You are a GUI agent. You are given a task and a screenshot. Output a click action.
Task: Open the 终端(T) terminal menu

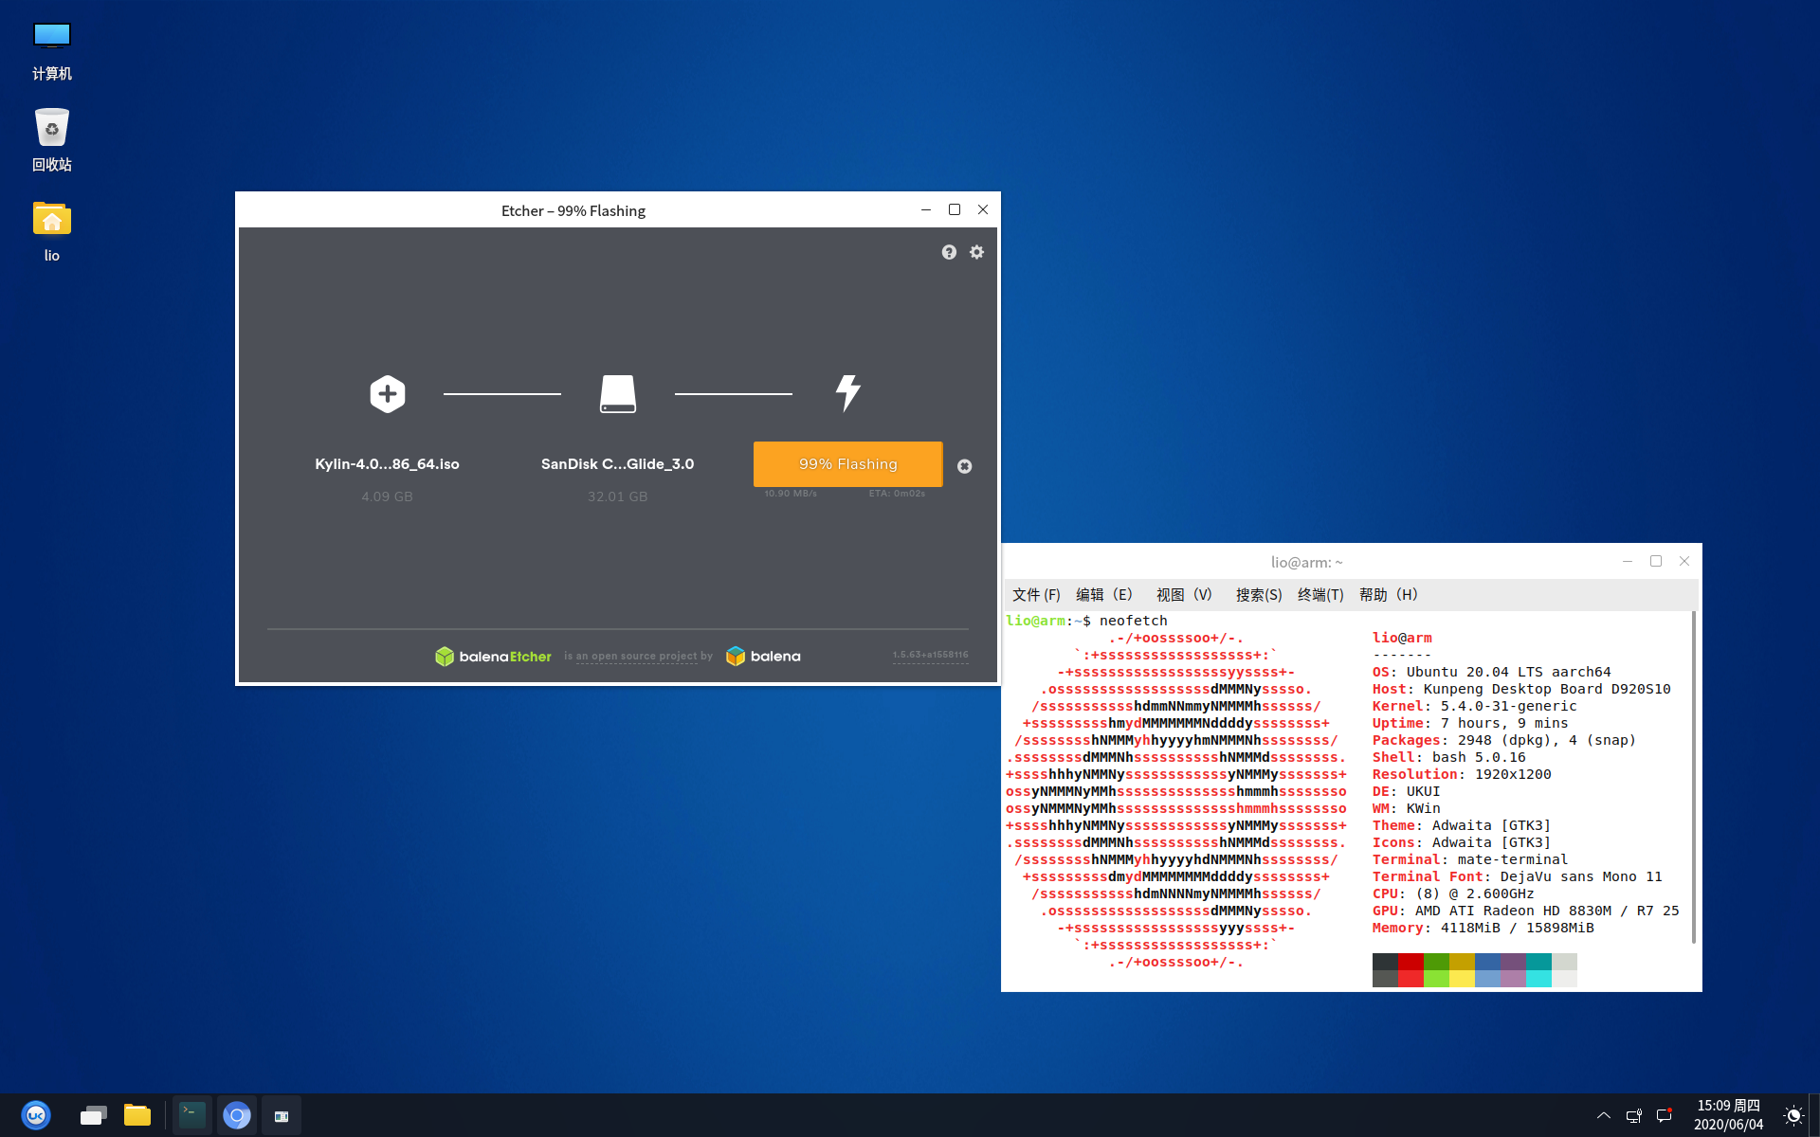click(1320, 595)
